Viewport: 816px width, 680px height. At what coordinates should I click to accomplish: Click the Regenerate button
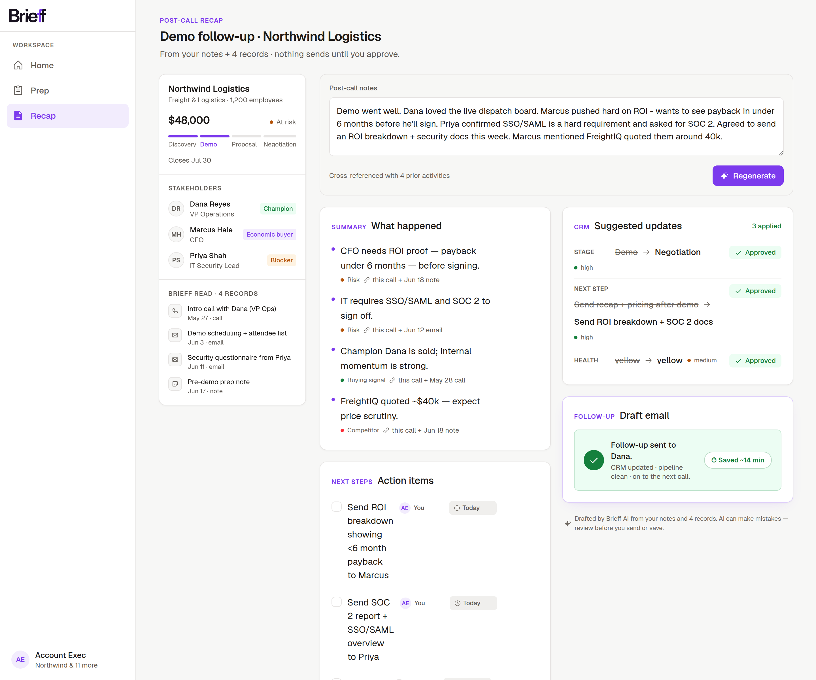pyautogui.click(x=748, y=176)
